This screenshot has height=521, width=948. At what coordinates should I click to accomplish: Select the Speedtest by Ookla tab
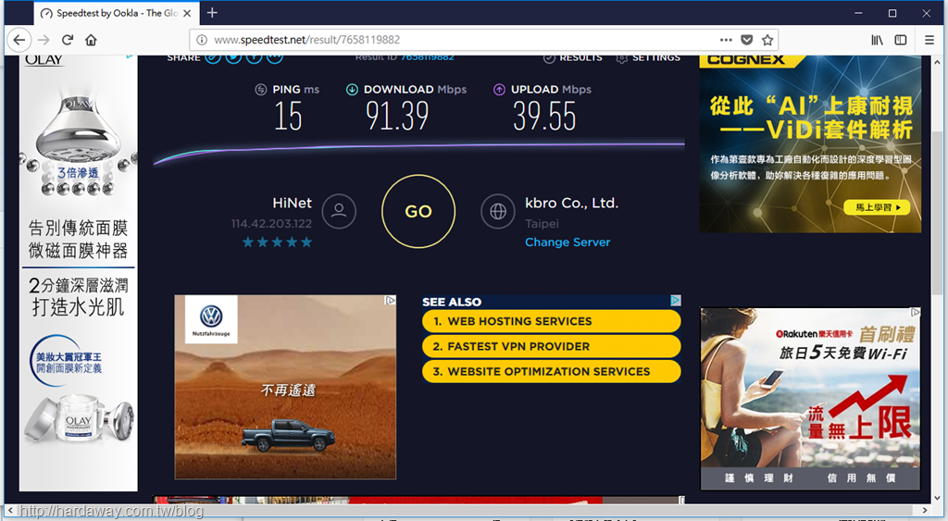pyautogui.click(x=116, y=13)
